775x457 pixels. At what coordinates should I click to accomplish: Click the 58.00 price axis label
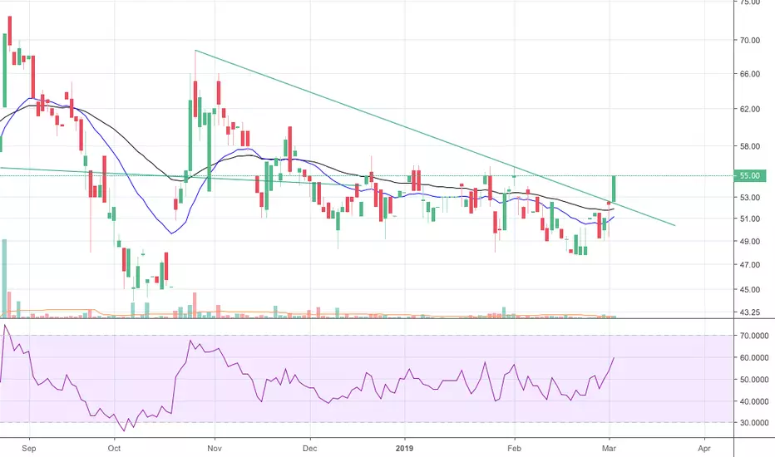[750, 146]
